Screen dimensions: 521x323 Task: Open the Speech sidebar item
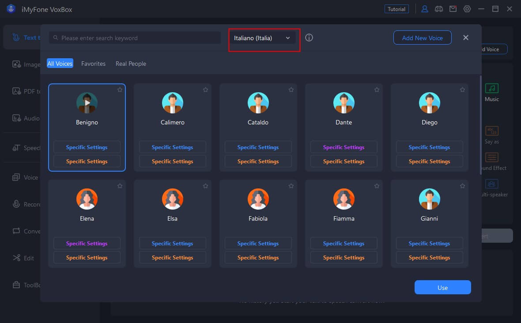[26, 148]
